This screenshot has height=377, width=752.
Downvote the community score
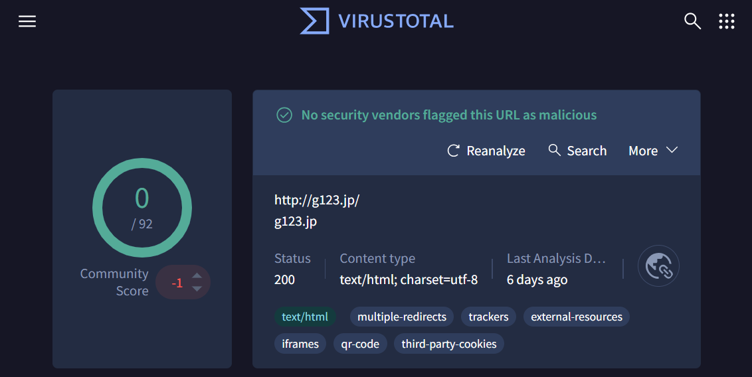[x=197, y=289]
